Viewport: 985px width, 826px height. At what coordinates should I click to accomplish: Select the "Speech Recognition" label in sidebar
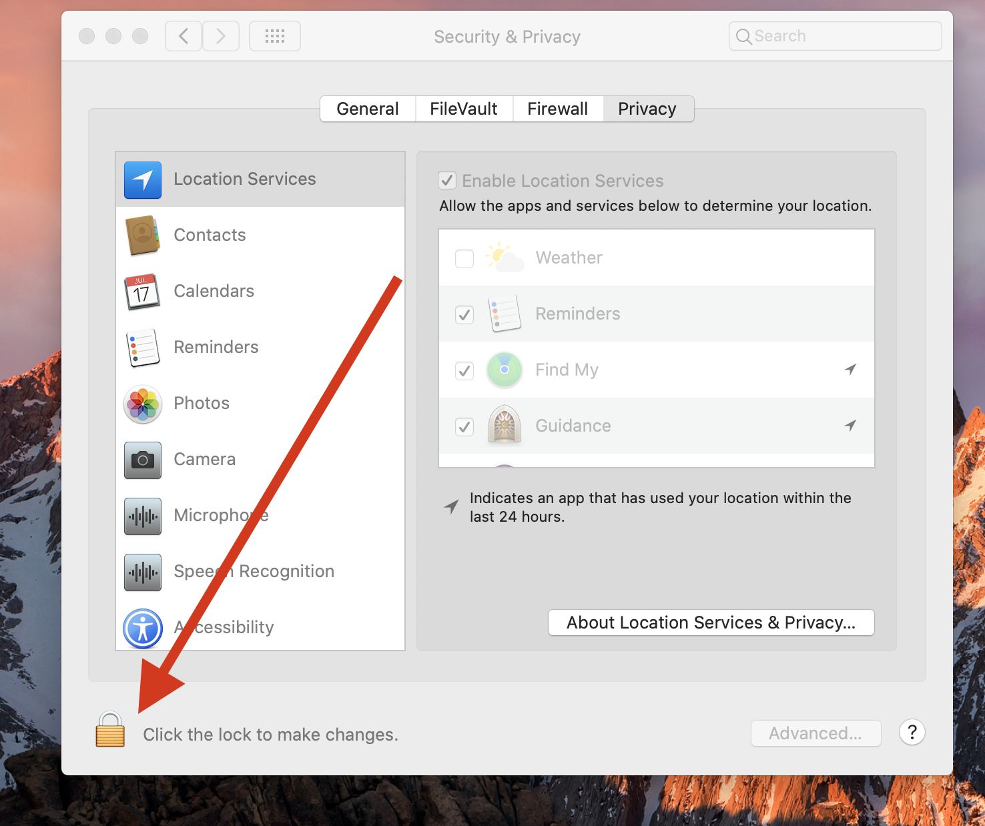254,571
